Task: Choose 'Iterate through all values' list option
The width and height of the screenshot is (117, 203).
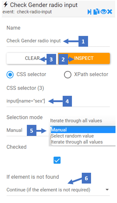Action: coord(77,142)
